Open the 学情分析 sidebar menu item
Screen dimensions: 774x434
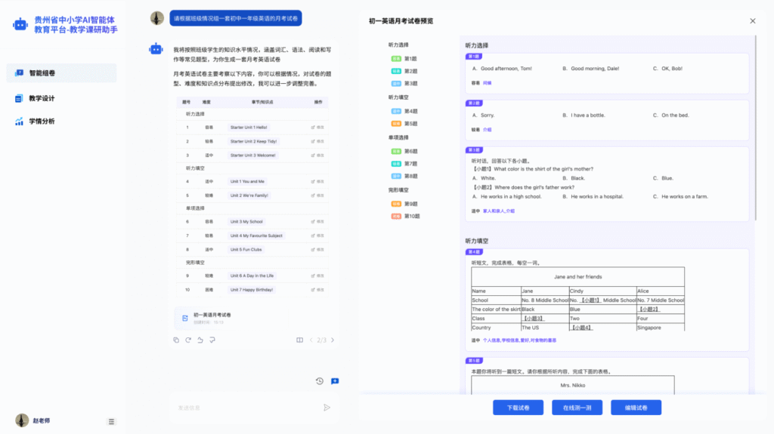click(x=42, y=122)
